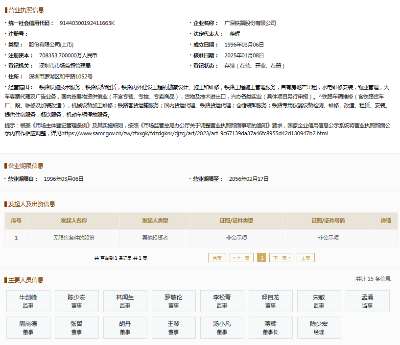The image size is (400, 345).
Task: Open 宋敏 监事 personnel card
Action: point(319,301)
